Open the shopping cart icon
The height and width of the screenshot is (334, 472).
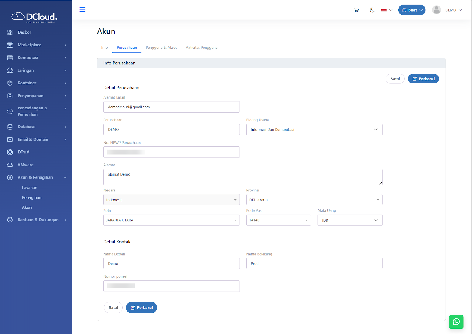tap(356, 10)
